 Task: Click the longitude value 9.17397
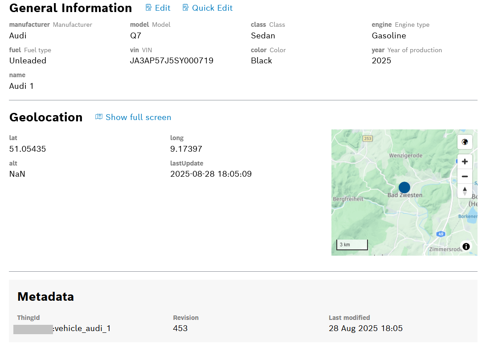pos(186,149)
